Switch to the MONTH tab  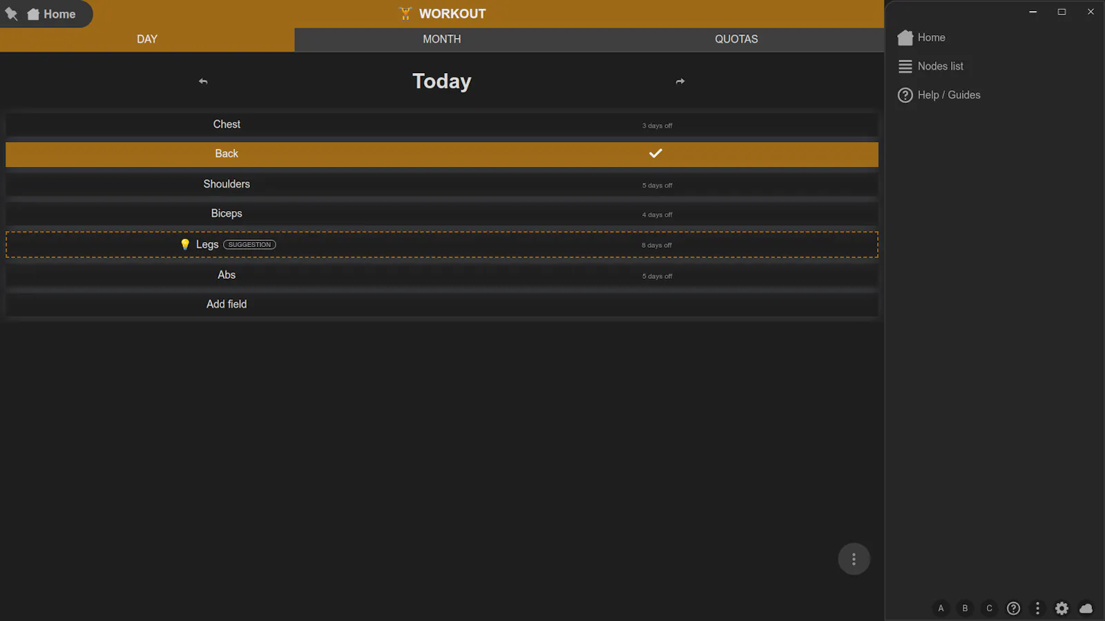click(442, 39)
